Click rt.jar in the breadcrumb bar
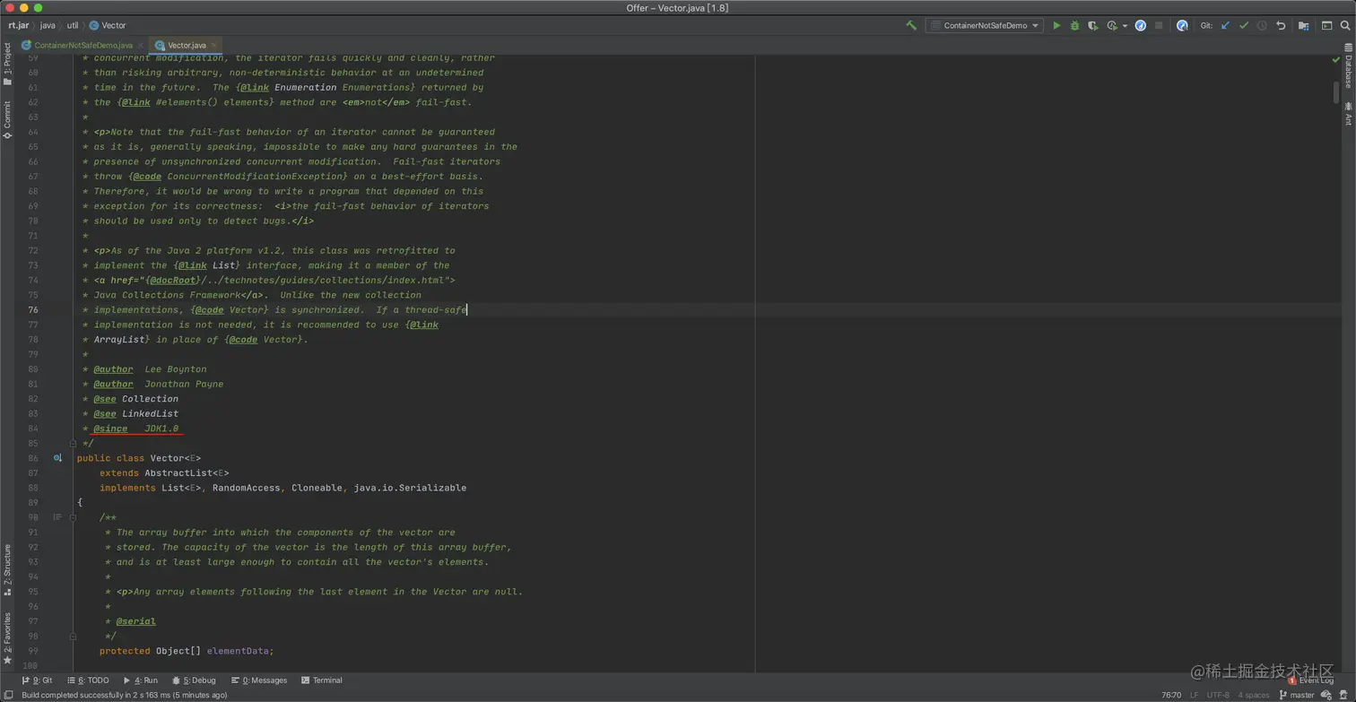Viewport: 1356px width, 702px height. pos(19,26)
